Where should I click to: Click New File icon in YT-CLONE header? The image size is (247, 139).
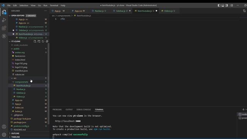click(x=35, y=41)
